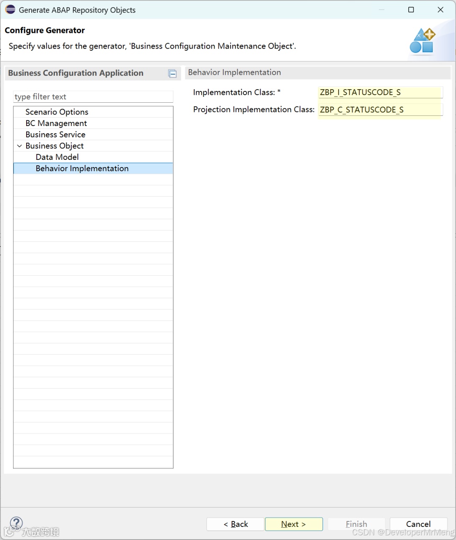
Task: Click the Configure Generator title
Action: coord(45,30)
